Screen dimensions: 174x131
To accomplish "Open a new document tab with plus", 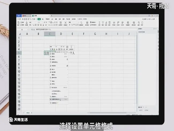I will (x=52, y=16).
